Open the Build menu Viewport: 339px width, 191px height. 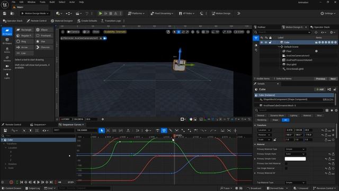(x=52, y=2)
